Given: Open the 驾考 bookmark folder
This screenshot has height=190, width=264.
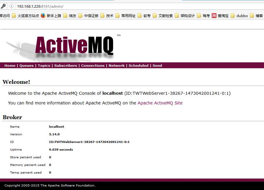Looking at the screenshot, I should (x=203, y=16).
